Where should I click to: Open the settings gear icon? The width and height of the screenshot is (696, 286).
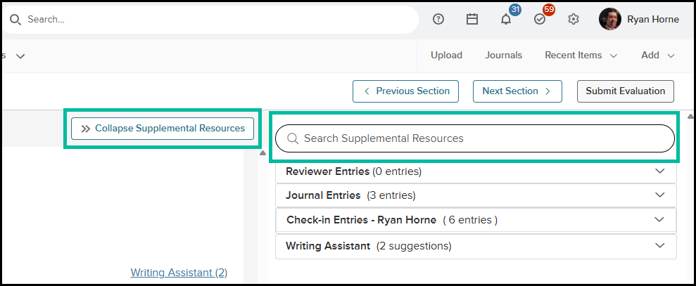(x=574, y=19)
